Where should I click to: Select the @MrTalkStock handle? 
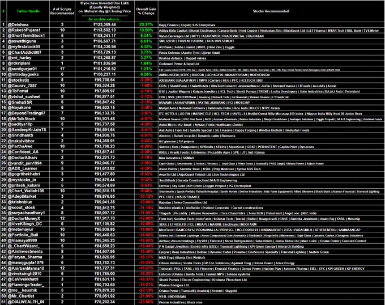[x=22, y=118]
